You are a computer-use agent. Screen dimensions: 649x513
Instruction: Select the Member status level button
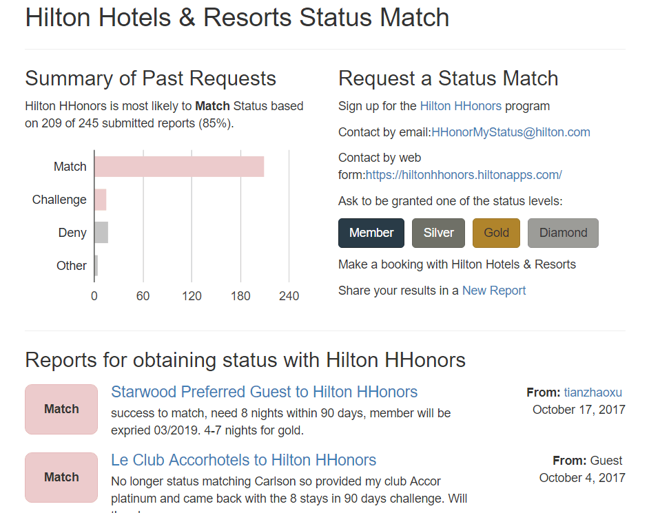371,233
